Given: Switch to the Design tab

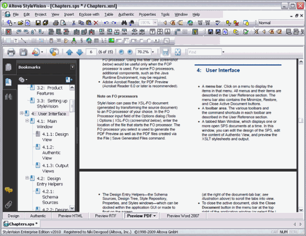Looking at the screenshot, I should 13,216.
